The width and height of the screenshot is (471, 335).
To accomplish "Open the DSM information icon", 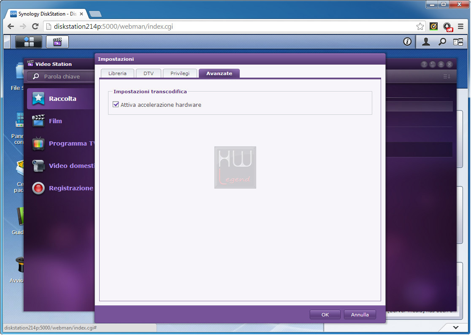I will tap(407, 41).
